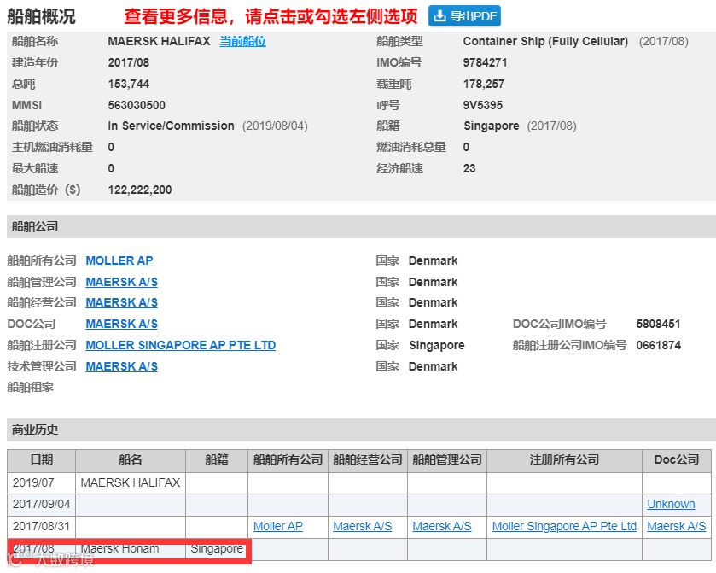The width and height of the screenshot is (716, 573).
Task: Click the 2017/09/04 date cell
Action: point(42,505)
